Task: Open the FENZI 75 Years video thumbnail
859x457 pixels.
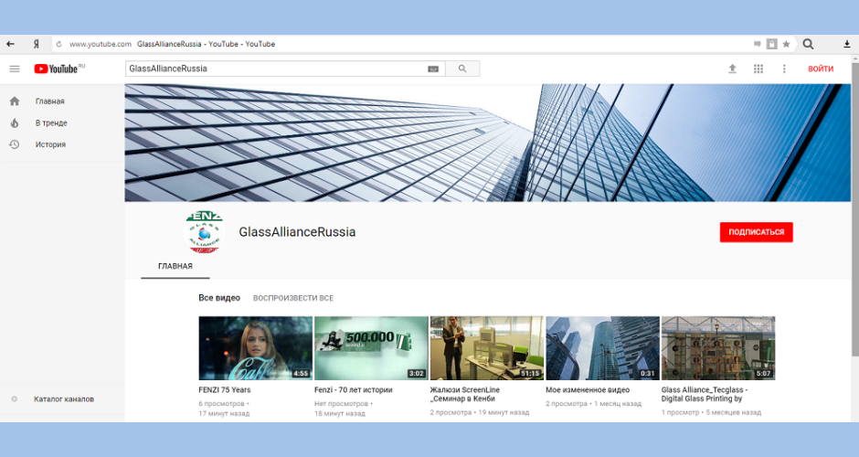Action: coord(255,348)
